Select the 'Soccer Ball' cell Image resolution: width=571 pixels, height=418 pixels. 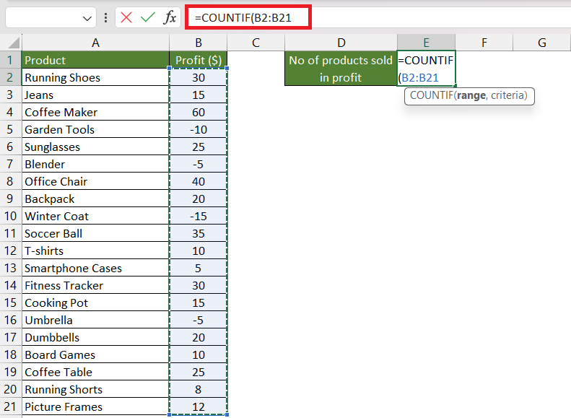point(95,233)
